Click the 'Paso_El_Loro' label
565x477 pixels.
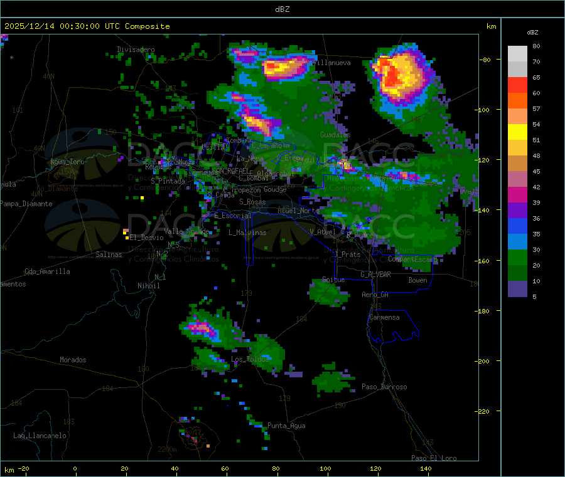coord(434,458)
